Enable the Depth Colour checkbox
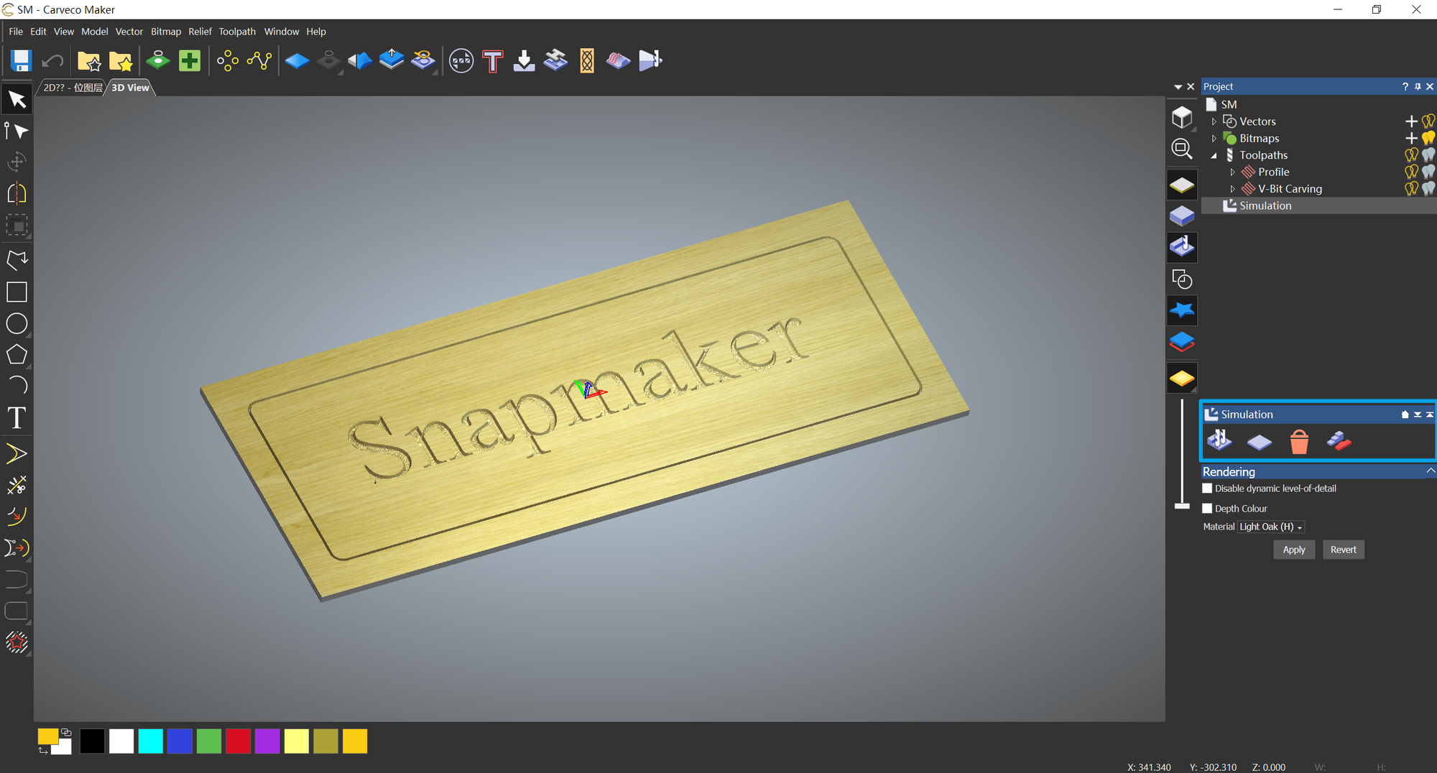This screenshot has width=1437, height=773. coord(1208,508)
